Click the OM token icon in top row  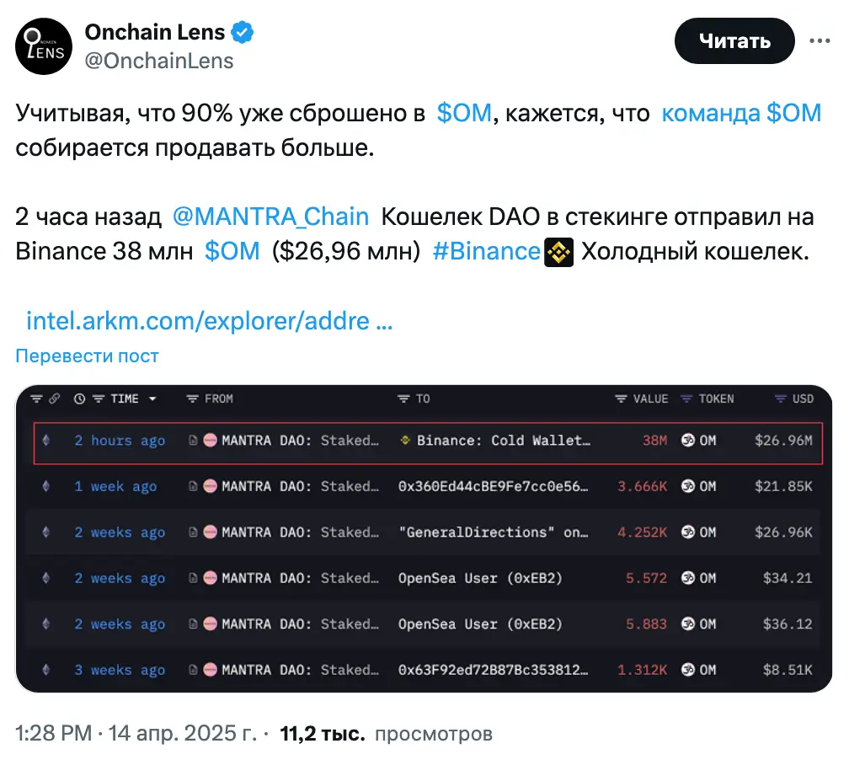click(688, 441)
